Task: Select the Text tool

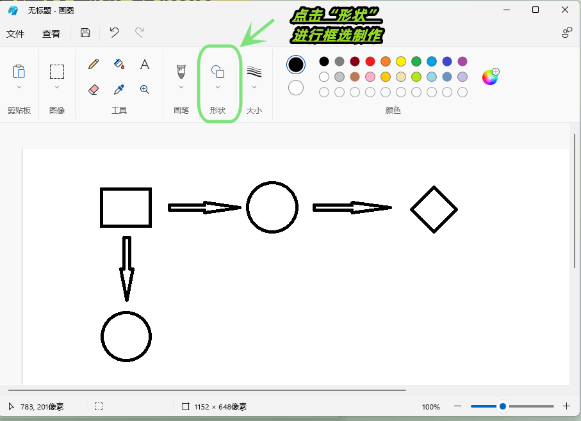Action: [x=145, y=65]
